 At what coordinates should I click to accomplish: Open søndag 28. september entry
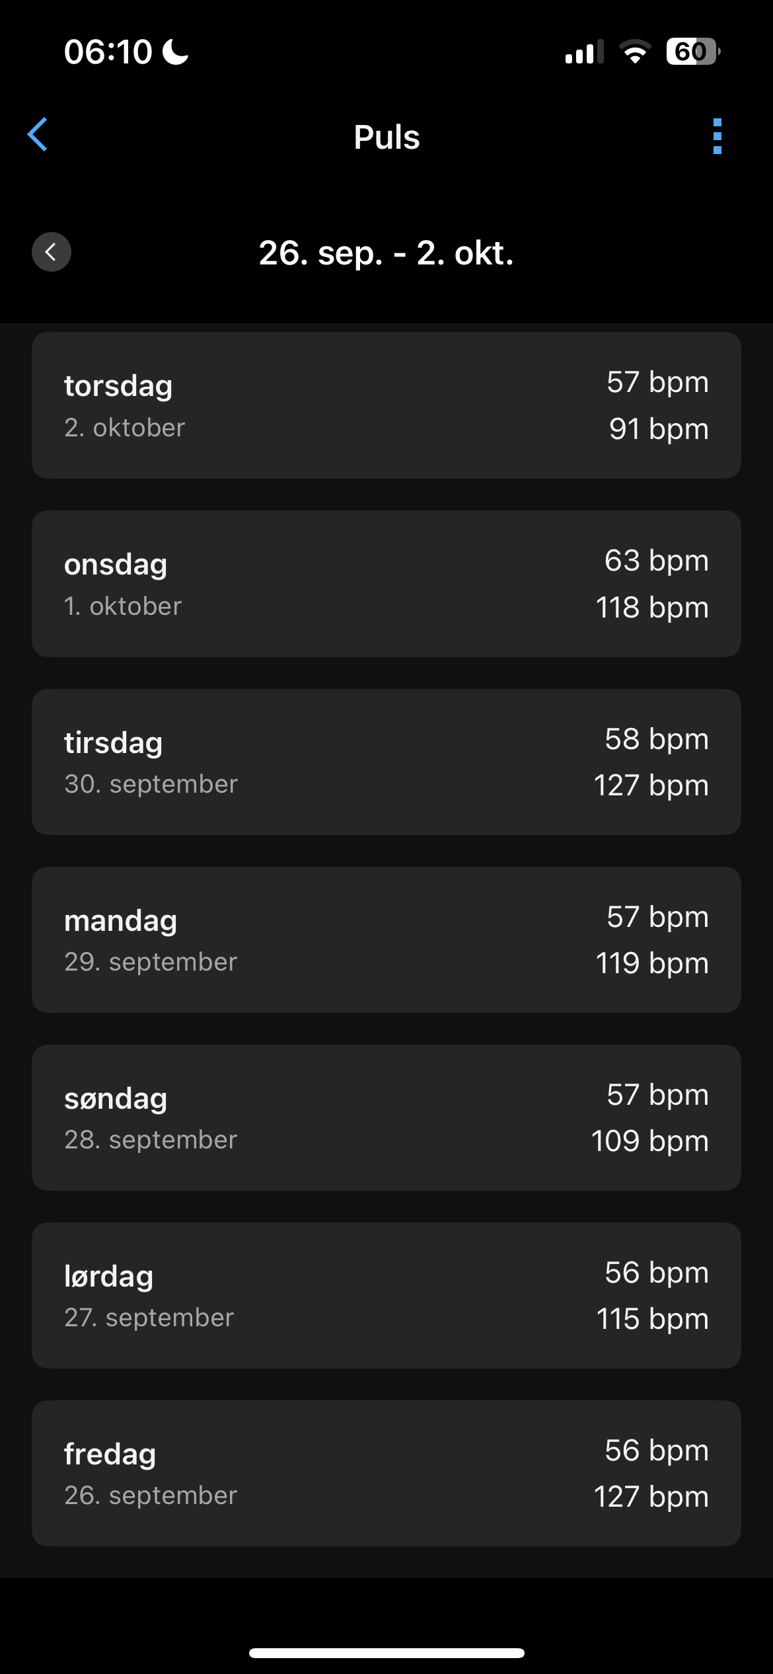(x=386, y=1117)
